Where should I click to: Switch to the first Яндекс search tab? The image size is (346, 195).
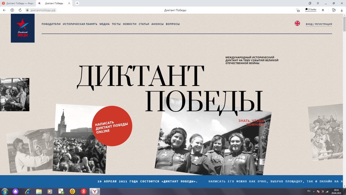pos(18,3)
